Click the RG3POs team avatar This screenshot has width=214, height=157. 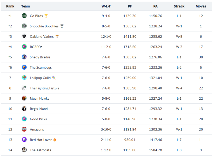click(x=24, y=47)
